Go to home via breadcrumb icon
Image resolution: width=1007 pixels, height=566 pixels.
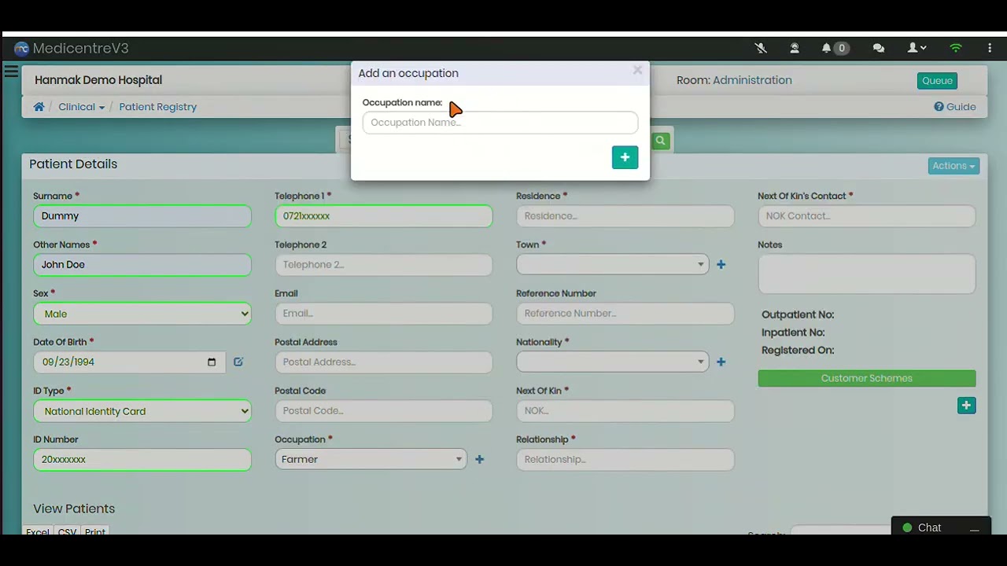pyautogui.click(x=39, y=107)
